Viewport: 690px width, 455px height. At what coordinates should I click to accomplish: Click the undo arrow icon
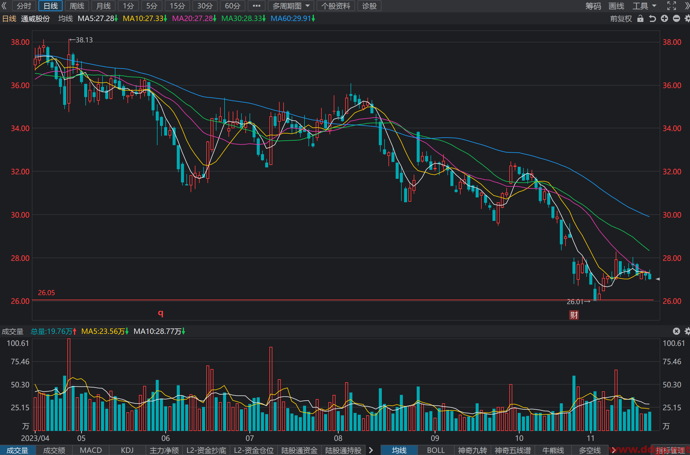[x=652, y=19]
